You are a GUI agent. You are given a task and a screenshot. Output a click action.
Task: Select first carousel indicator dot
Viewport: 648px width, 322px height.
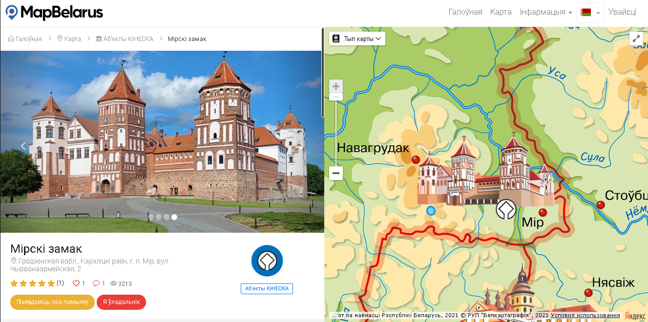point(151,217)
